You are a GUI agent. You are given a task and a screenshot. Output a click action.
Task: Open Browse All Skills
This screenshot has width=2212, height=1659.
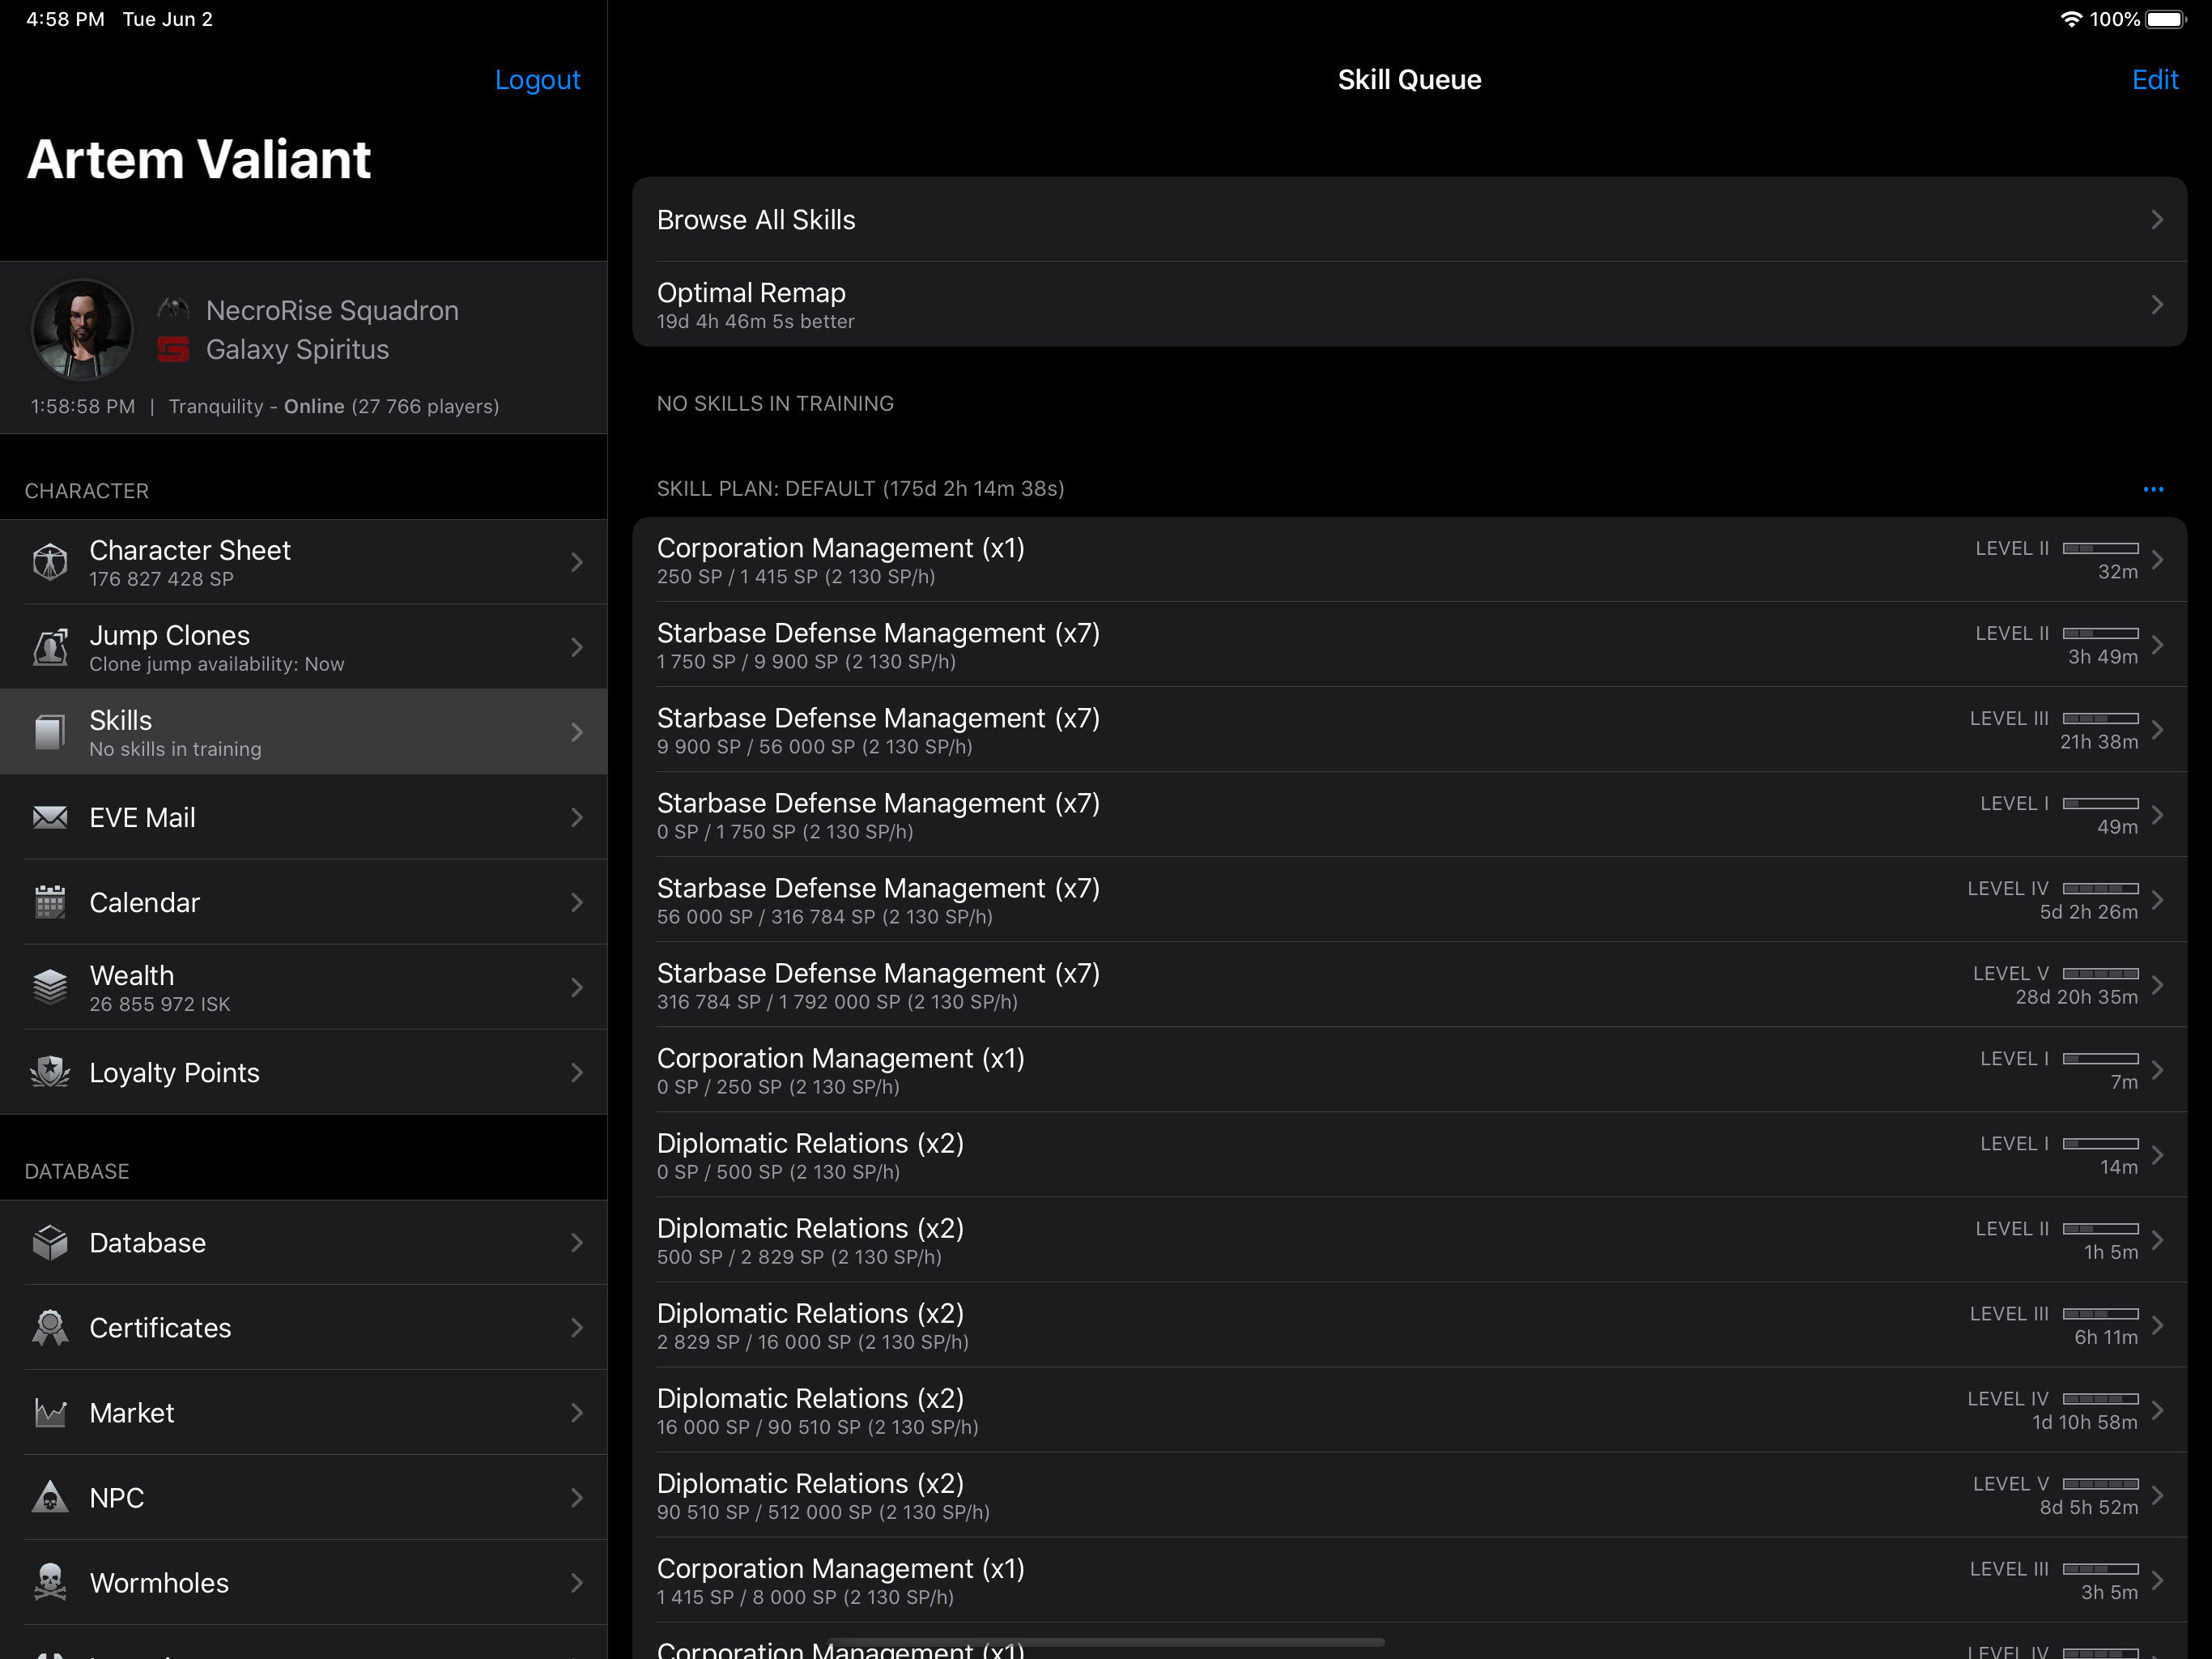coord(1409,220)
